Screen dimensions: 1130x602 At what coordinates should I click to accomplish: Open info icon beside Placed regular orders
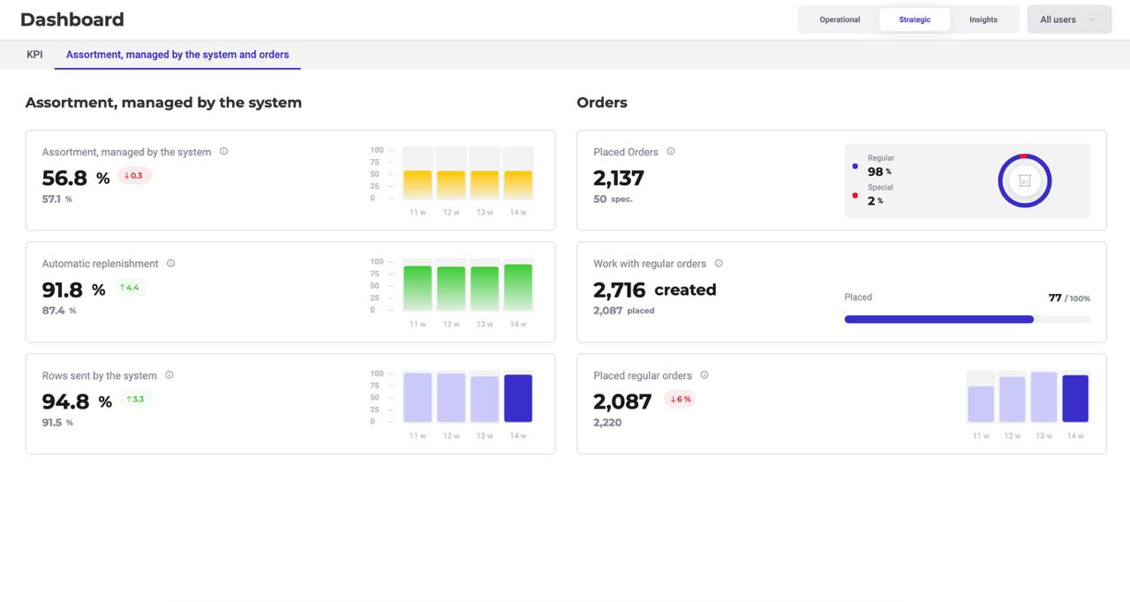pyautogui.click(x=704, y=375)
